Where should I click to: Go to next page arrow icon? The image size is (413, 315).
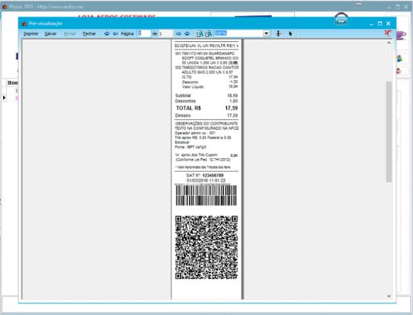(179, 33)
